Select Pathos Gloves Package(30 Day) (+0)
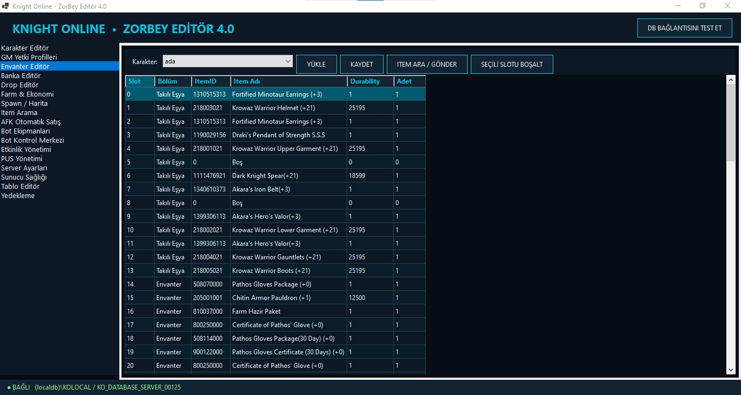741x395 pixels. click(276, 339)
